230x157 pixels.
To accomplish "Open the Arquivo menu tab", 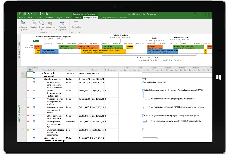I will [22, 18].
